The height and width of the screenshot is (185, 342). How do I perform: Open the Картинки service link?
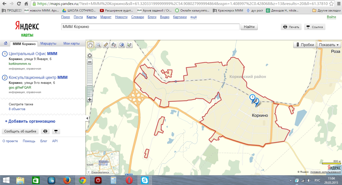point(180,17)
